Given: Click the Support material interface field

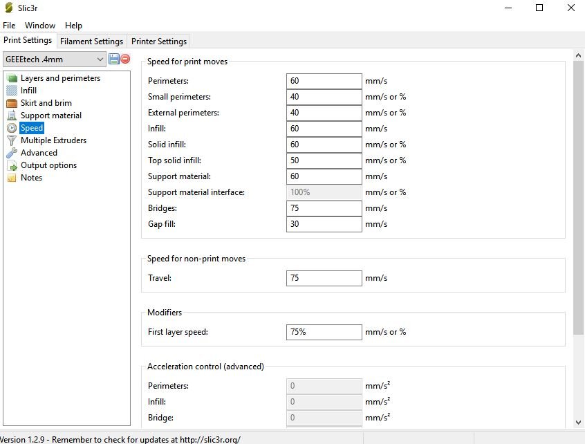Looking at the screenshot, I should pos(324,192).
